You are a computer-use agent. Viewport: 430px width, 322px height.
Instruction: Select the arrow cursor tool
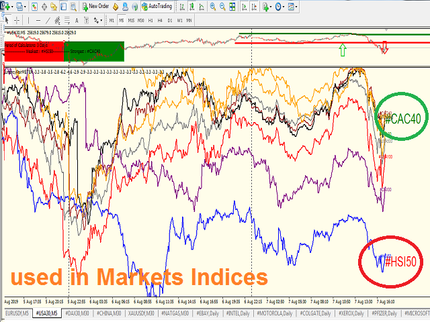(x=7, y=20)
